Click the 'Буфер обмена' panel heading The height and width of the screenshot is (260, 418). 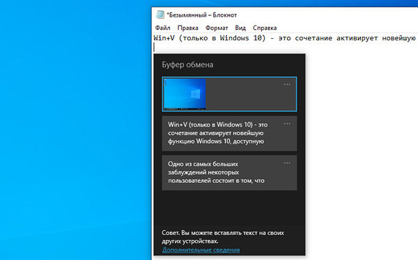(x=187, y=65)
